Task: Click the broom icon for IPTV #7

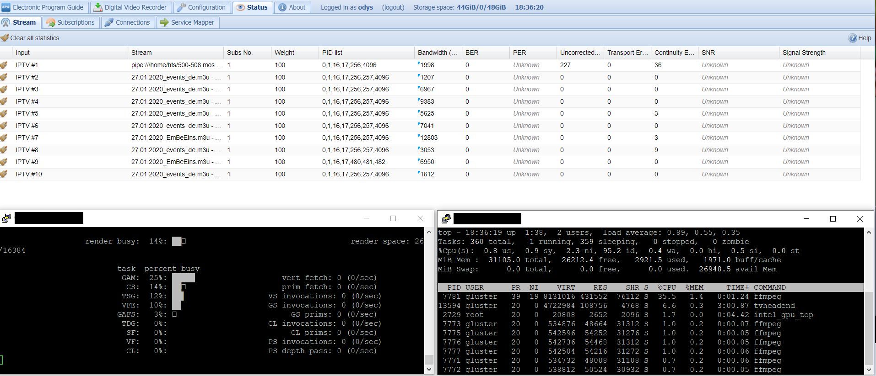Action: 4,138
